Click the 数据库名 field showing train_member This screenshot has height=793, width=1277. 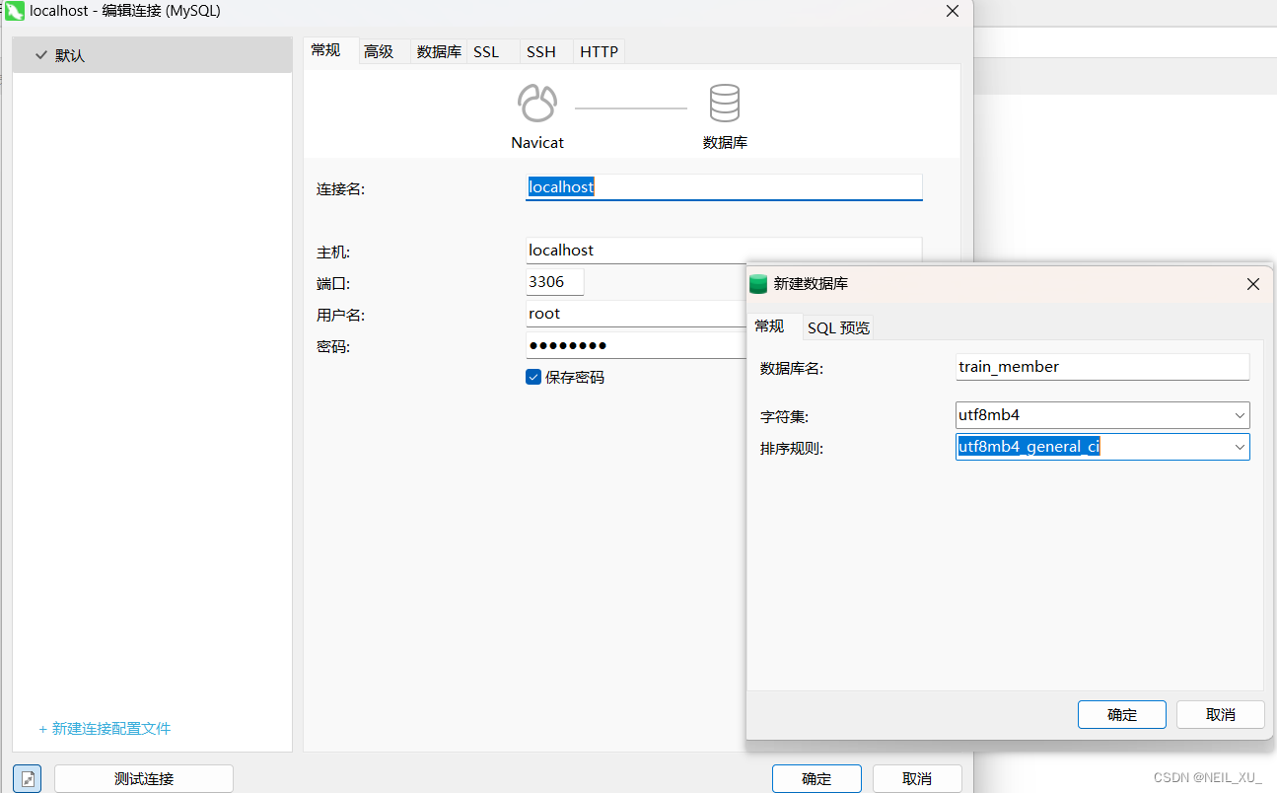(x=1102, y=367)
